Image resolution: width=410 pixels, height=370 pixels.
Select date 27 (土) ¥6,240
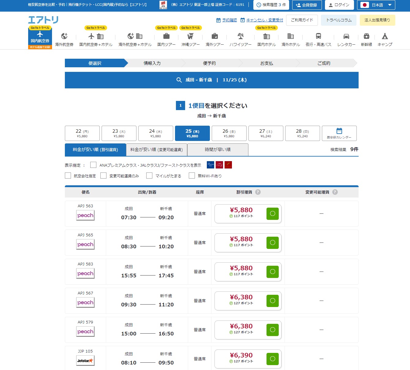pos(266,133)
